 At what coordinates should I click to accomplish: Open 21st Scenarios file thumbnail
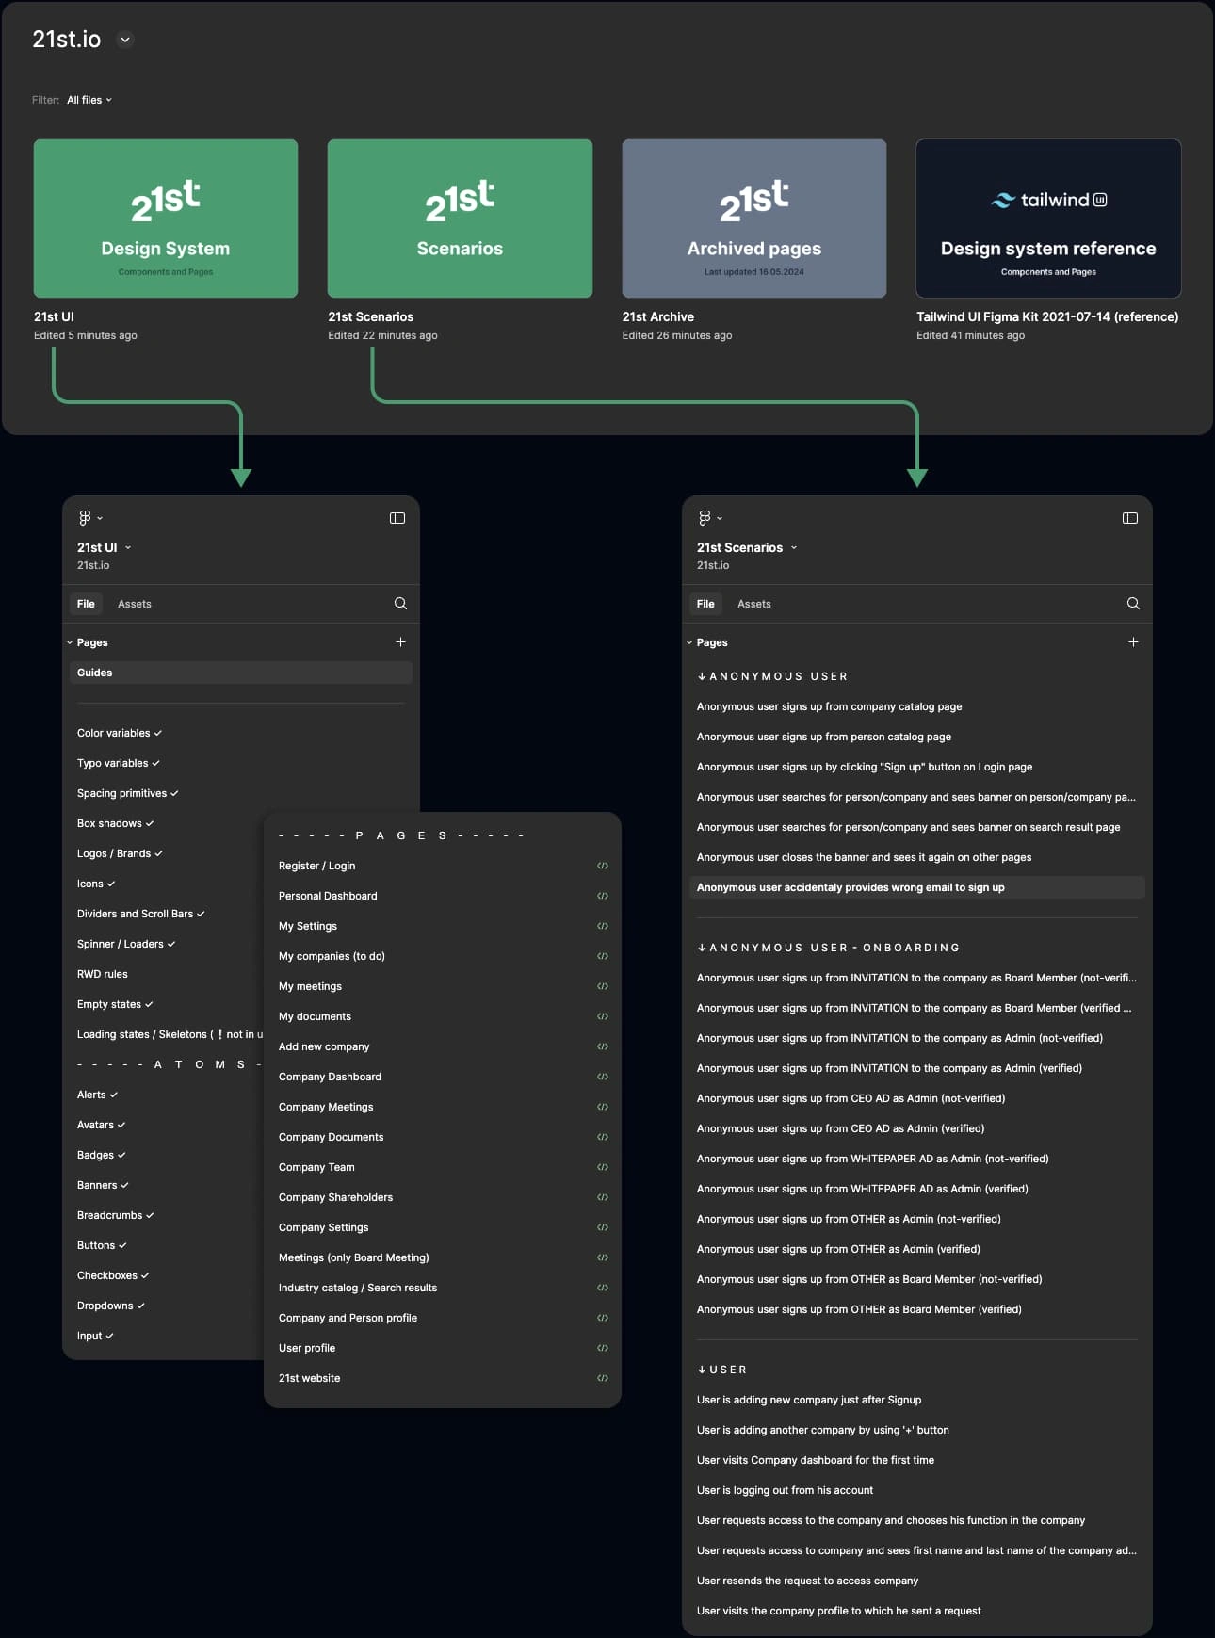[460, 219]
